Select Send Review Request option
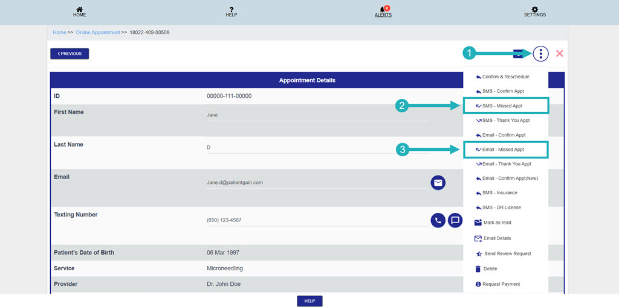This screenshot has width=619, height=307. [x=507, y=254]
